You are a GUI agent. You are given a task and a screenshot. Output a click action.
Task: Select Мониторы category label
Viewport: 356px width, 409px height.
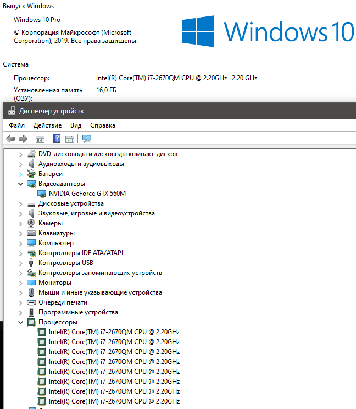[55, 283]
